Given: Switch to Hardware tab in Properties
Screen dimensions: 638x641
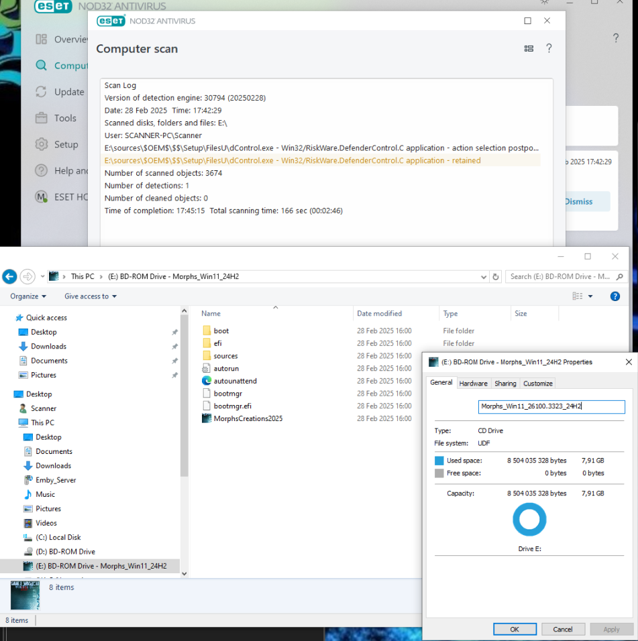Looking at the screenshot, I should [x=473, y=384].
